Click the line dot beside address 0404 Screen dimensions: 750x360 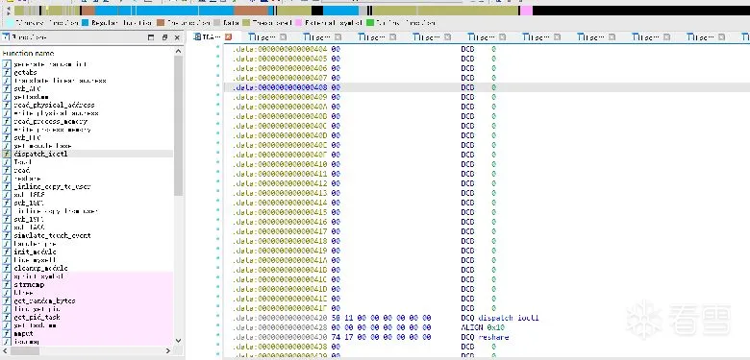pos(218,47)
